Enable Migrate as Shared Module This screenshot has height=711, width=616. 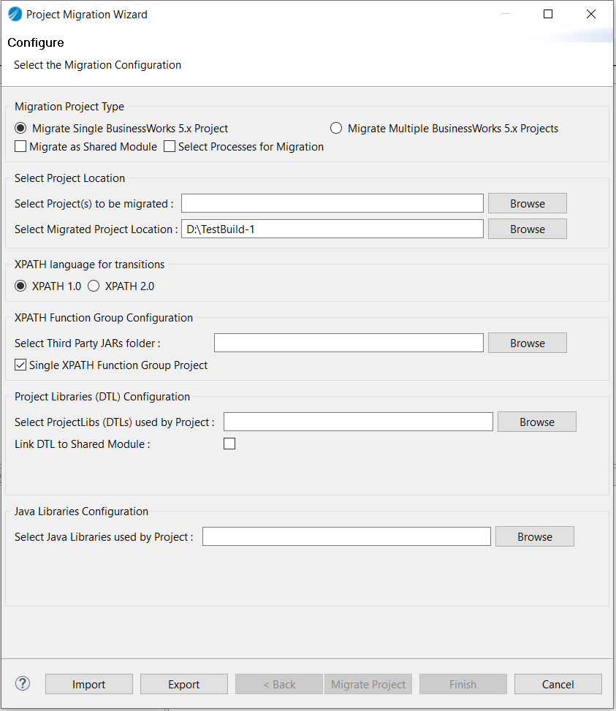click(20, 146)
